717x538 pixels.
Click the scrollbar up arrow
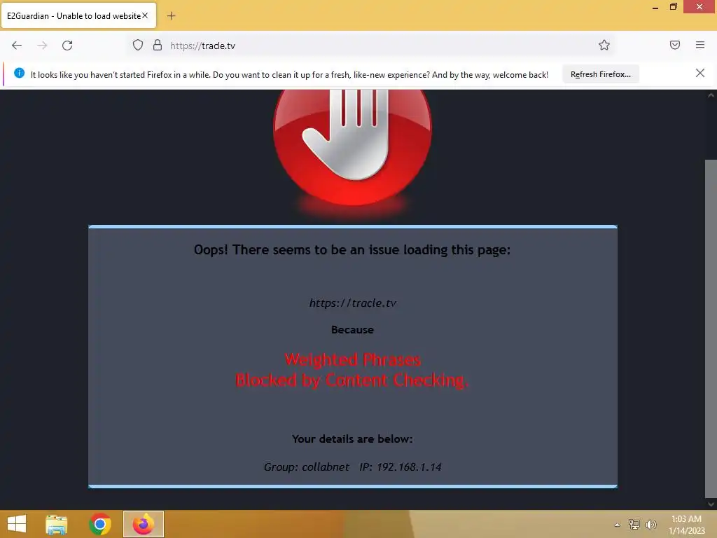[x=711, y=95]
